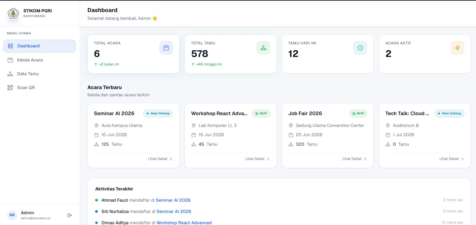Viewport: 476px width, 225px height.
Task: Open Kelola Acara in the sidebar
Action: 39,60
